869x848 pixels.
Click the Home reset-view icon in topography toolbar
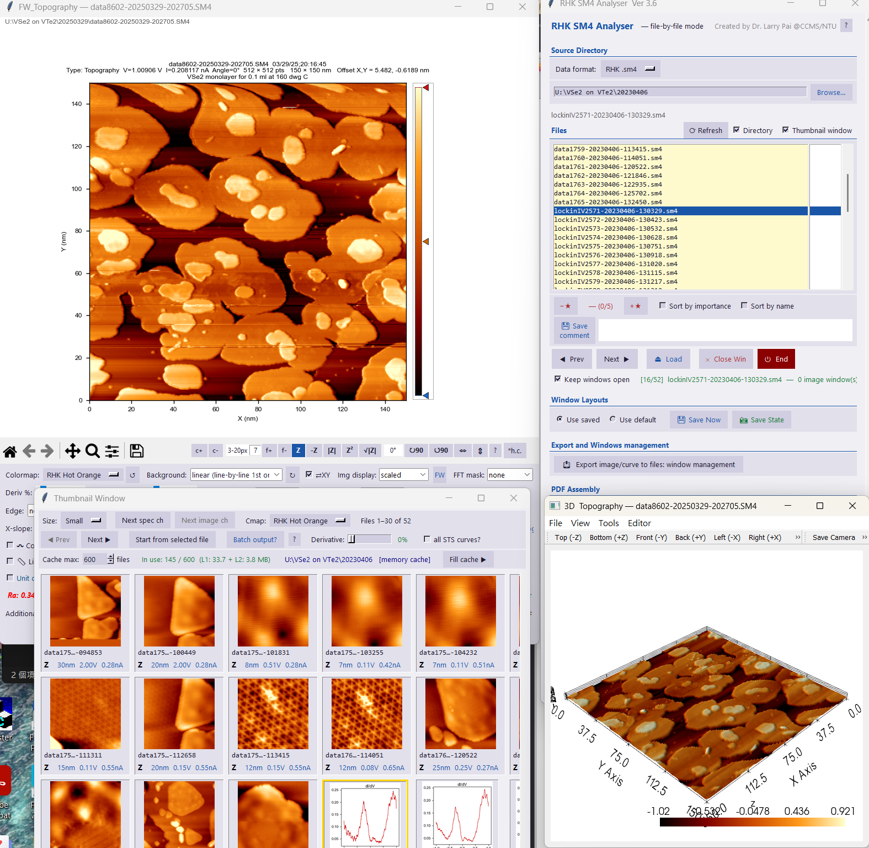tap(10, 451)
